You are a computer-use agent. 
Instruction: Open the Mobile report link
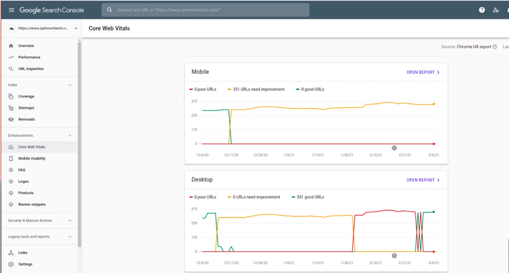(423, 72)
